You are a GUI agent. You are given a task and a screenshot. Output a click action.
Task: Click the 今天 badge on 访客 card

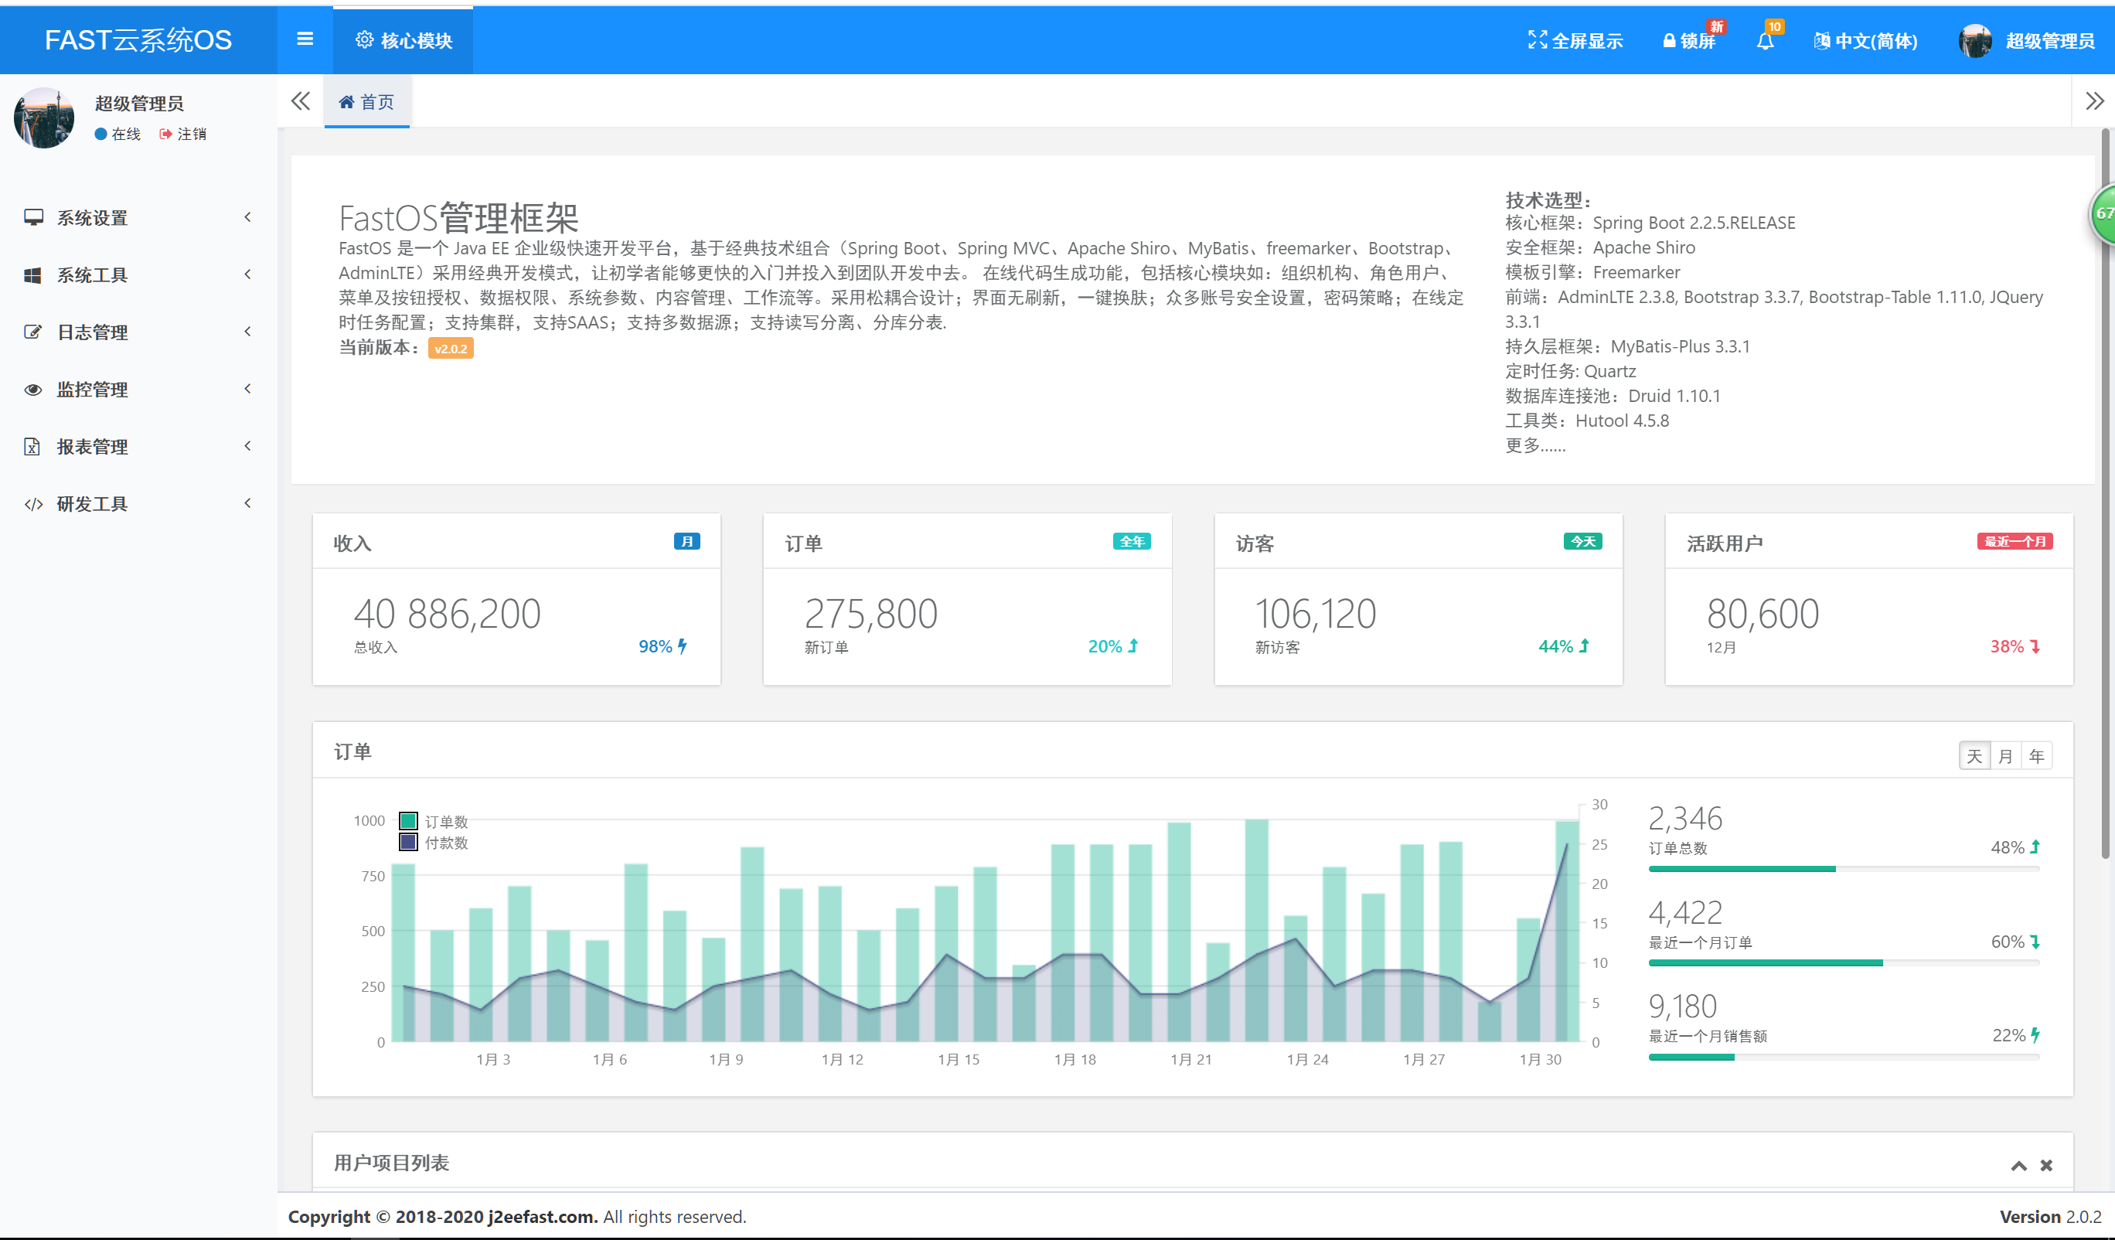point(1583,541)
